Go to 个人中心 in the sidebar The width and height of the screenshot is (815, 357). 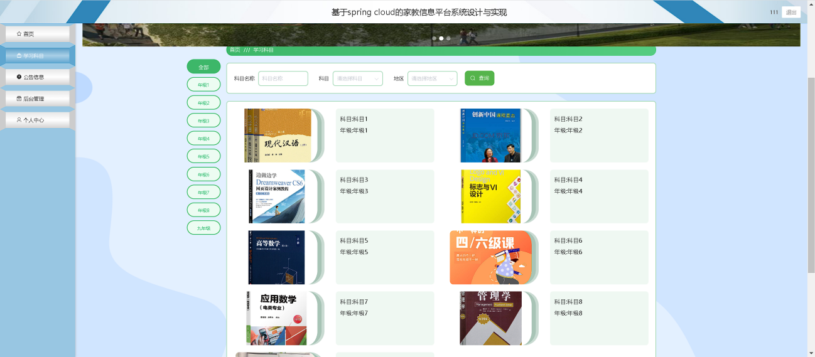click(x=38, y=120)
